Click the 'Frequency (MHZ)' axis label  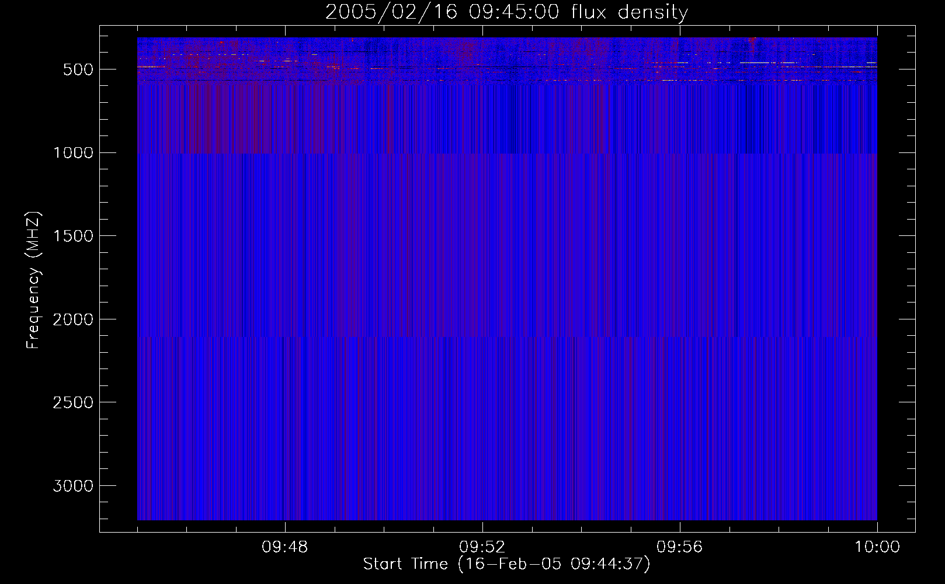[x=33, y=280]
